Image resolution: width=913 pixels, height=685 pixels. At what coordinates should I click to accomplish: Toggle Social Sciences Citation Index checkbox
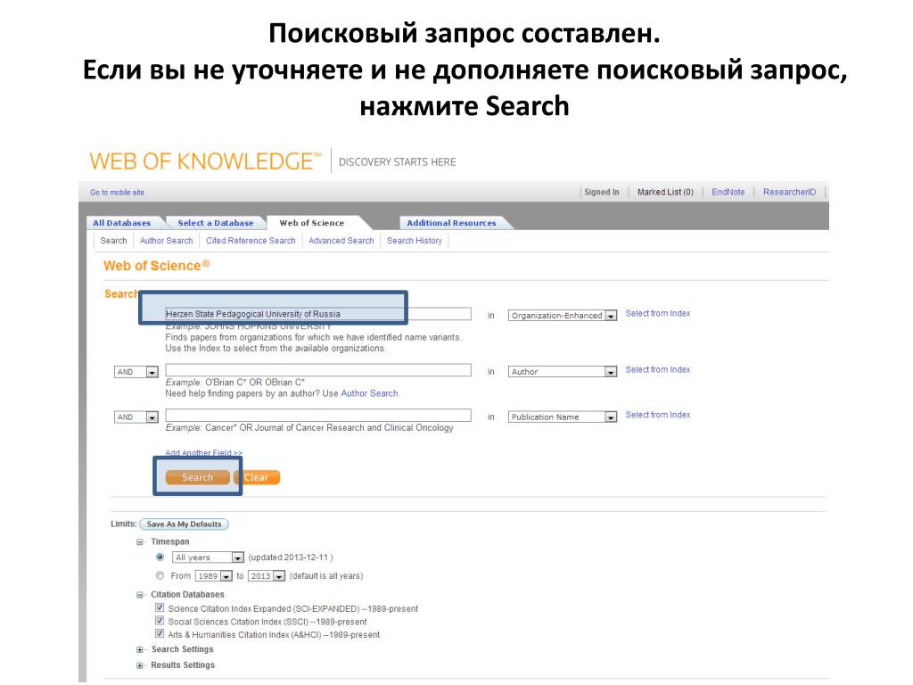pyautogui.click(x=160, y=621)
